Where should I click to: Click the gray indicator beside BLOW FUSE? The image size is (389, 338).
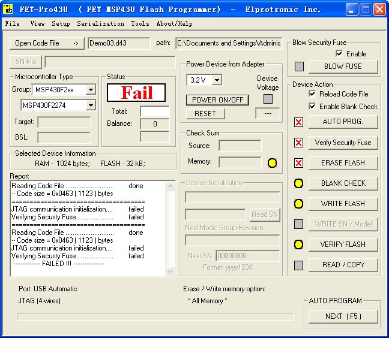click(299, 67)
